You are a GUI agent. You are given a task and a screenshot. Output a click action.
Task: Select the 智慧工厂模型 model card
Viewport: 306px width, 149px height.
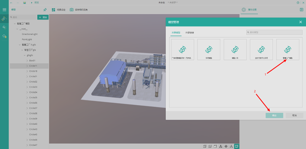click(x=288, y=50)
